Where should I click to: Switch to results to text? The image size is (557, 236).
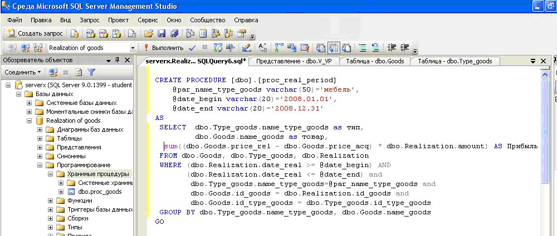[321, 48]
